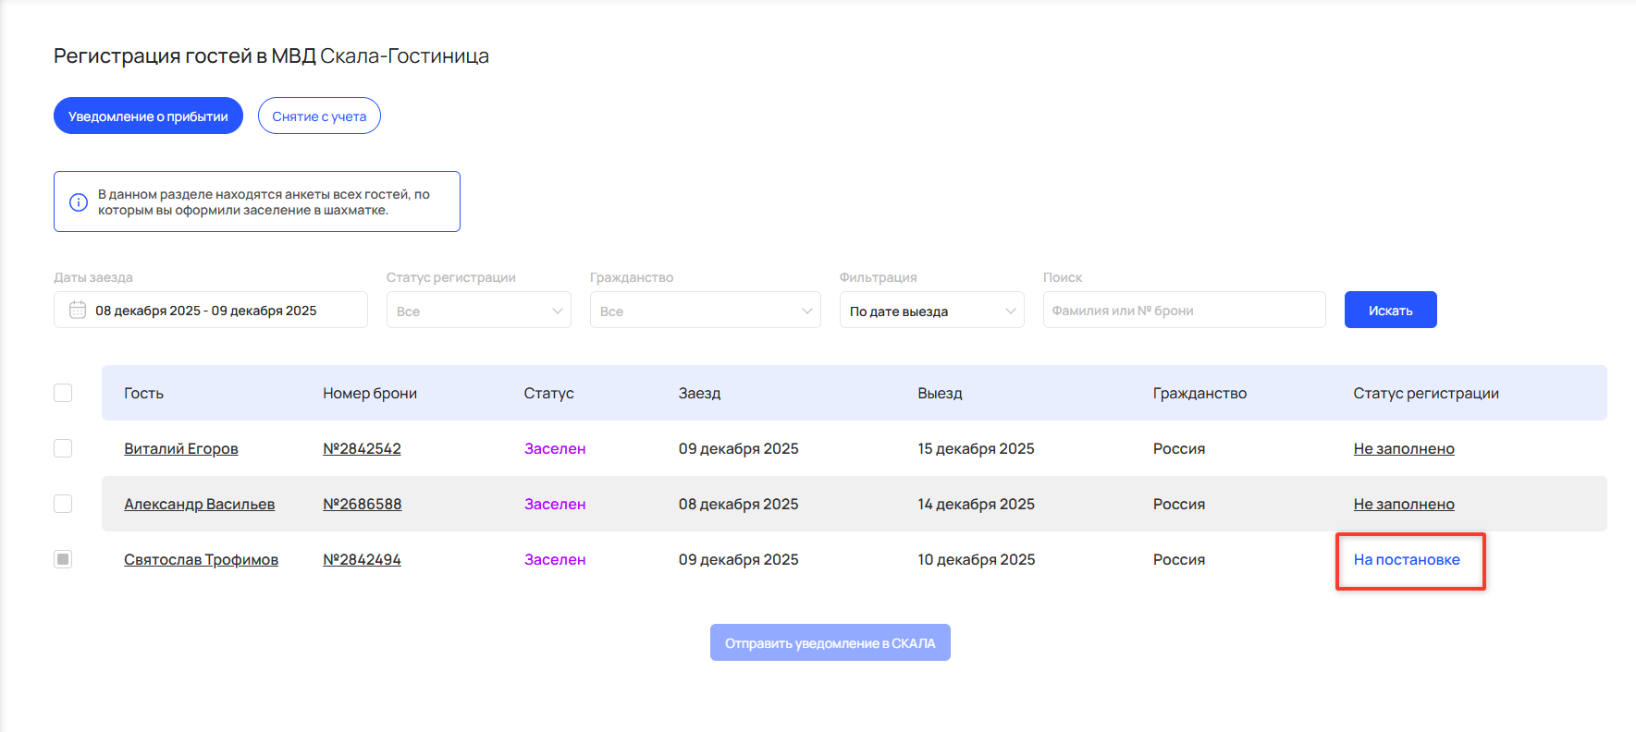This screenshot has height=732, width=1636.
Task: Click Отправить уведомление в СКАЛА button
Action: [830, 643]
